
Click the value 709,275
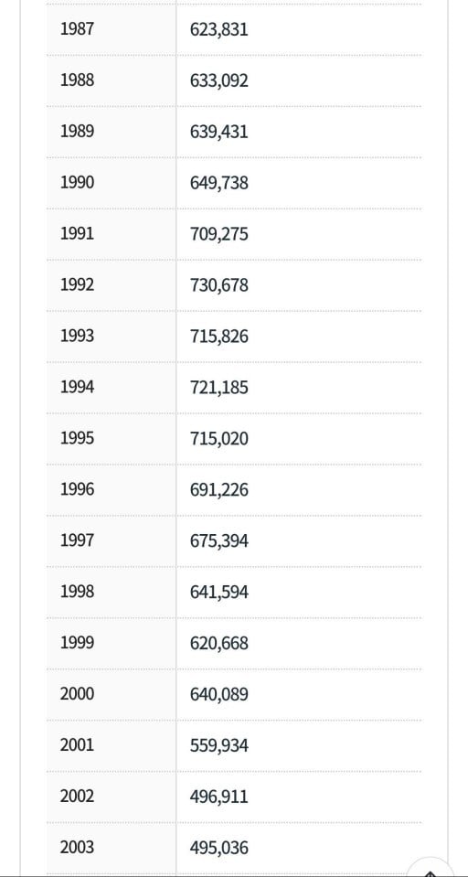[x=218, y=234]
